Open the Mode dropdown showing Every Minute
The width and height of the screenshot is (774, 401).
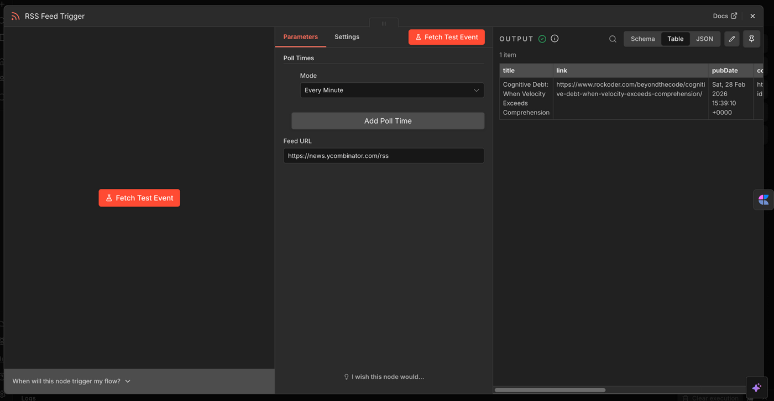391,90
